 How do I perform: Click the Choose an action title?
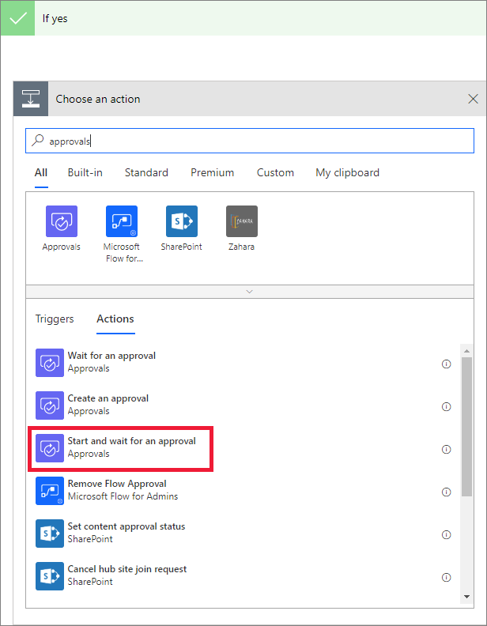98,99
